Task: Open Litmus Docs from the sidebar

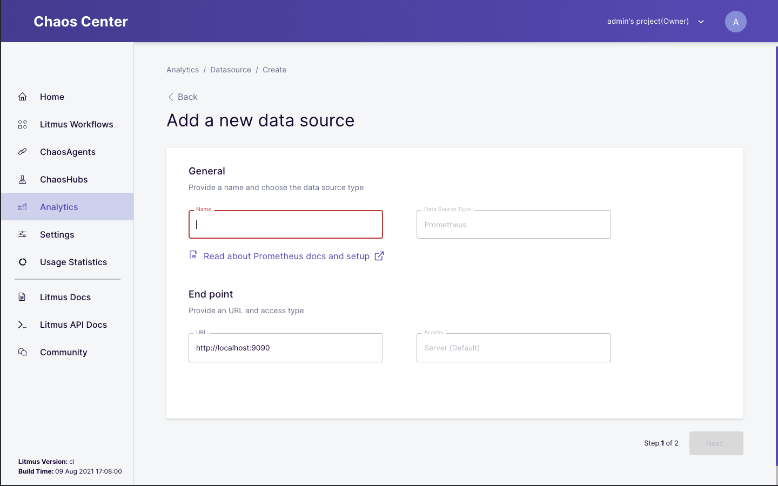Action: pos(65,297)
